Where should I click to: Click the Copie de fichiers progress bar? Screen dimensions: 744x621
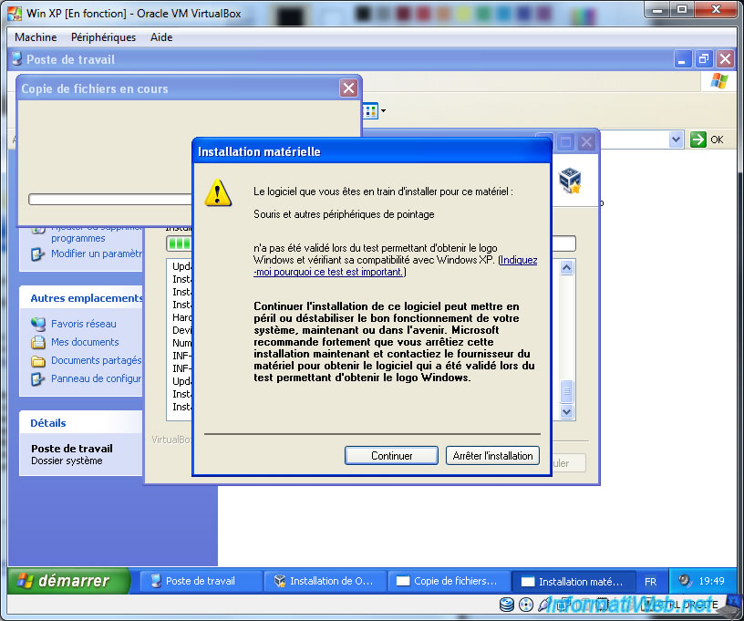coord(110,200)
